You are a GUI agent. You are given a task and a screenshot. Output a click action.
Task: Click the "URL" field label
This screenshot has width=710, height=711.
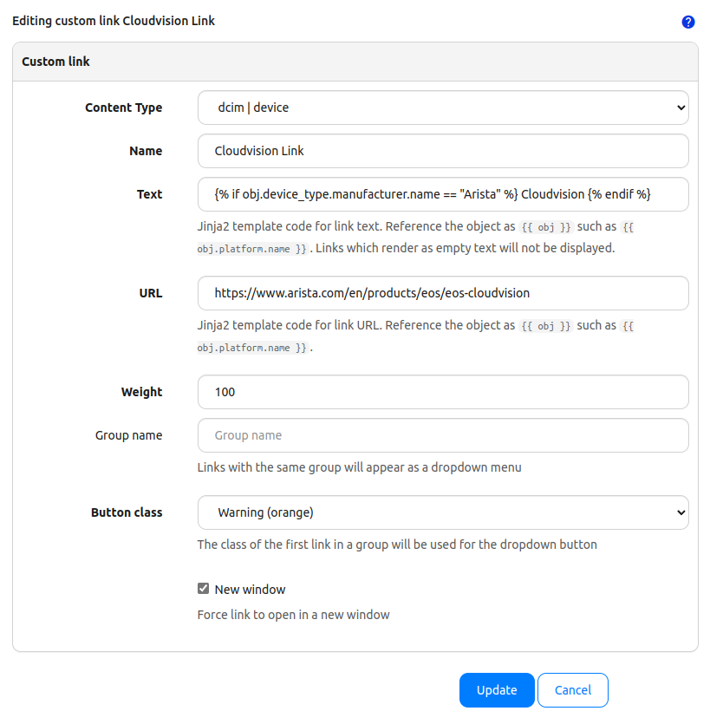pyautogui.click(x=150, y=293)
